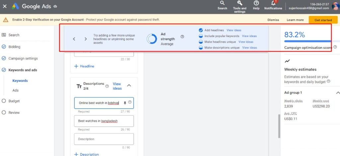The image size is (340, 156).
Task: Open the user profile avatar
Action: [x=335, y=6]
